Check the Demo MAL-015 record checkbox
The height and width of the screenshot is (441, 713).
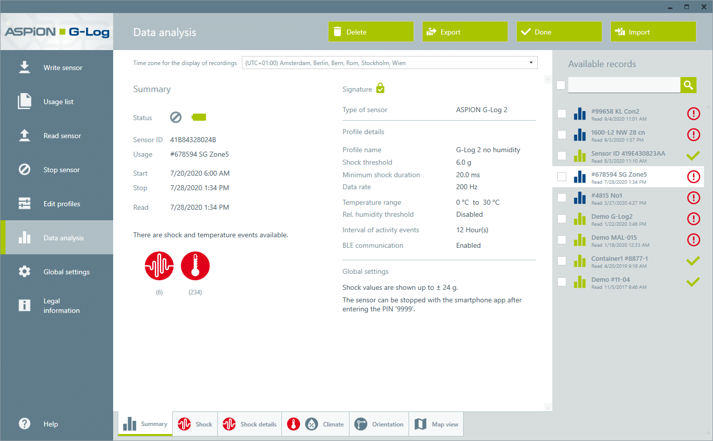pyautogui.click(x=562, y=240)
